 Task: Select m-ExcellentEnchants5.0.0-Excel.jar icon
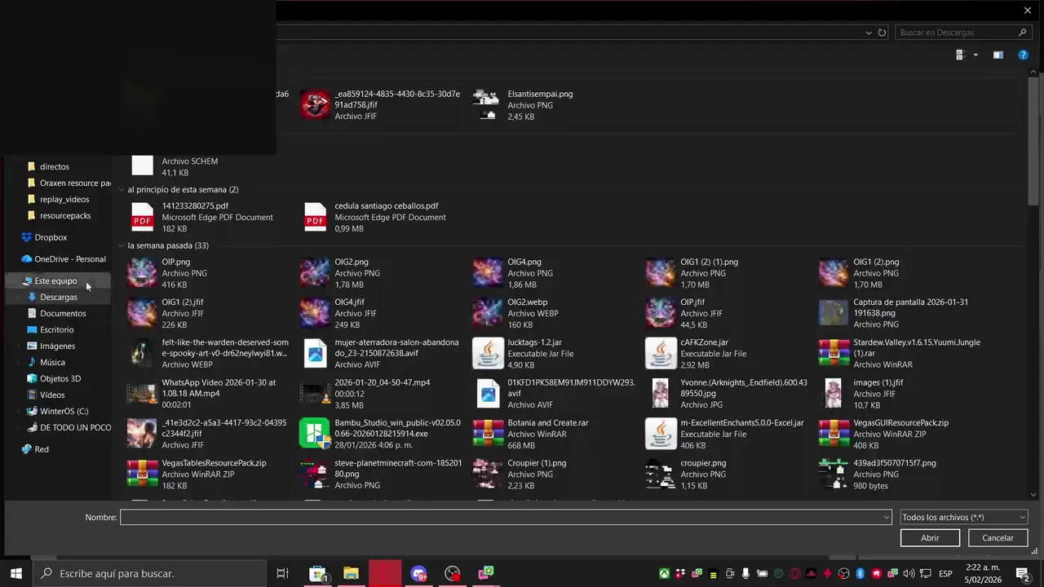tap(661, 434)
